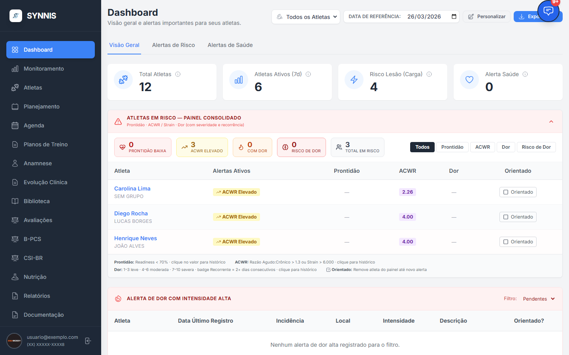Click the Prontidão Baixa counter card
The width and height of the screenshot is (569, 355).
coord(143,147)
